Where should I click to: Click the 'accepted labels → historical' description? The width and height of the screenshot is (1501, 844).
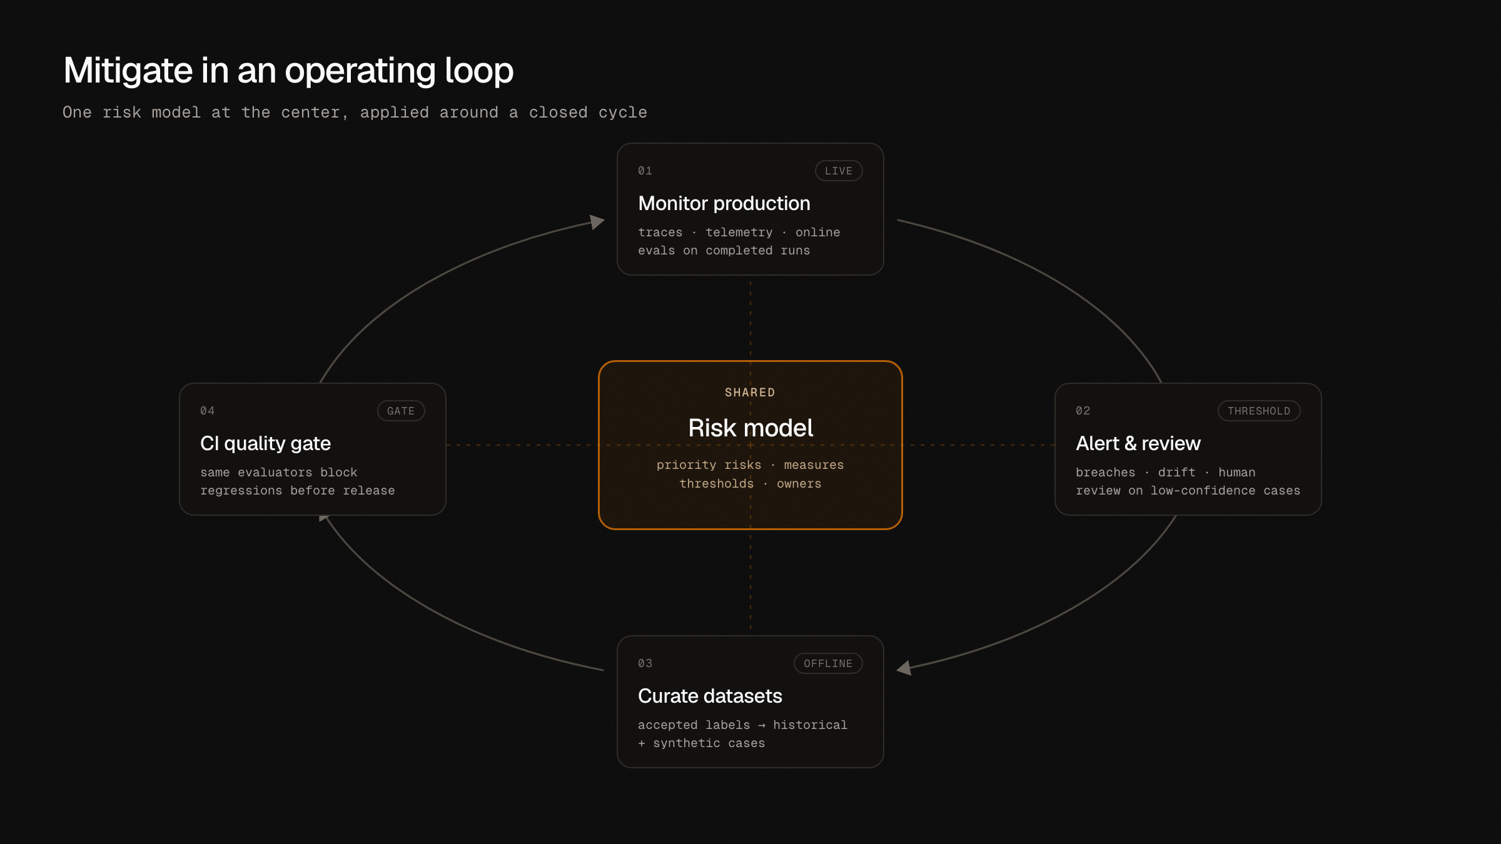click(x=742, y=734)
